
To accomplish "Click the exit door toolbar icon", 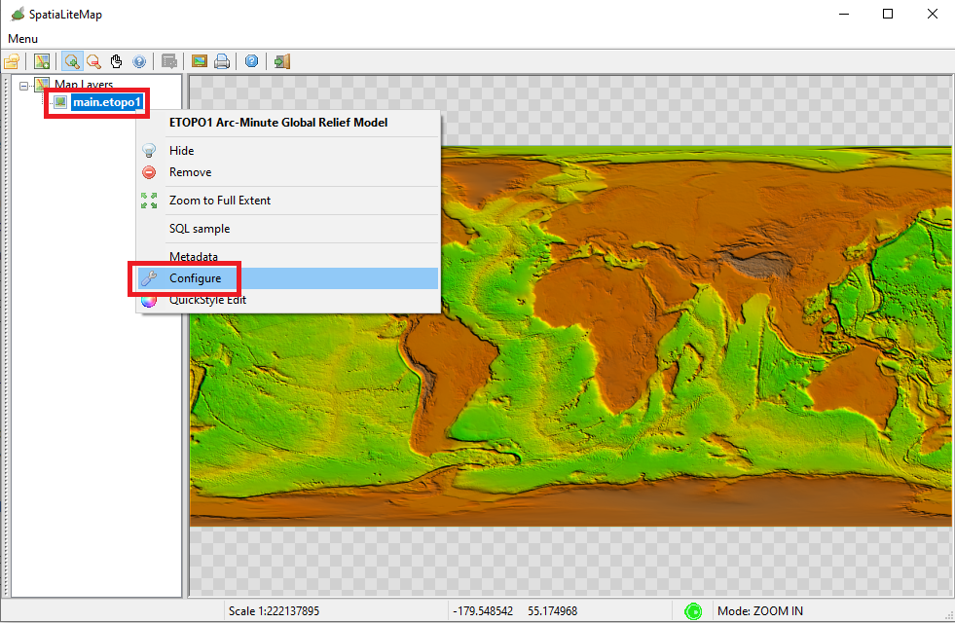I will 282,61.
